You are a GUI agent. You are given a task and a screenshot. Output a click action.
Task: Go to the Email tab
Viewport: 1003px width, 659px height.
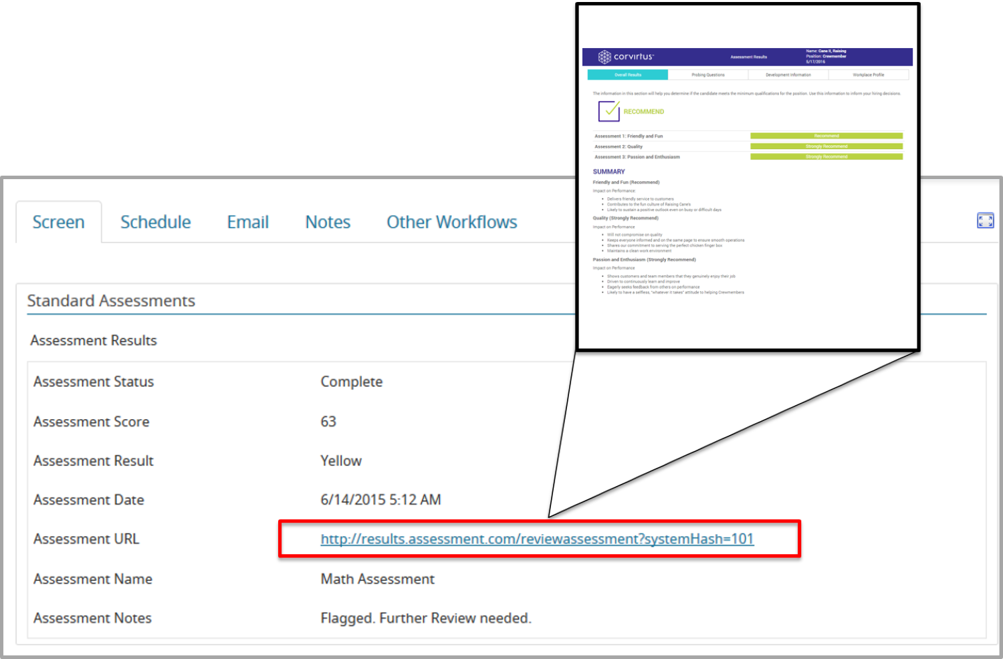tap(247, 222)
